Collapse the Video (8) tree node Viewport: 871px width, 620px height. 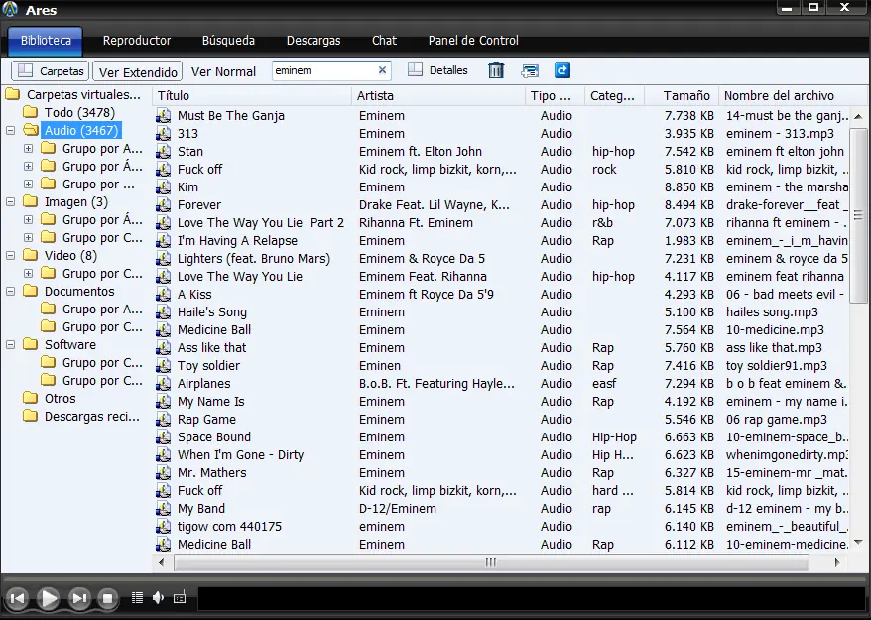(11, 256)
